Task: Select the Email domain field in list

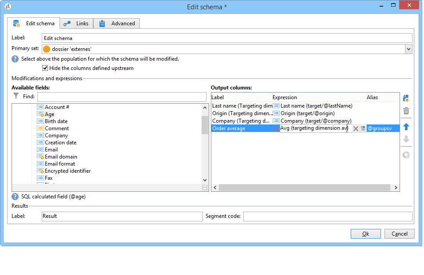Action: click(61, 157)
